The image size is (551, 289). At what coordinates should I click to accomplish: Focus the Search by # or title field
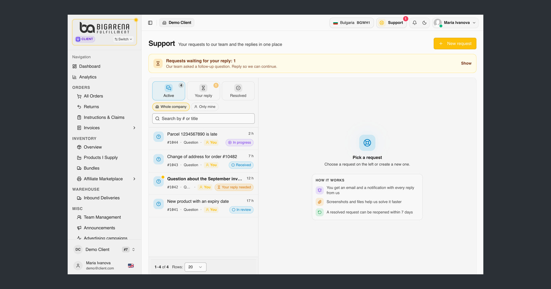(203, 119)
